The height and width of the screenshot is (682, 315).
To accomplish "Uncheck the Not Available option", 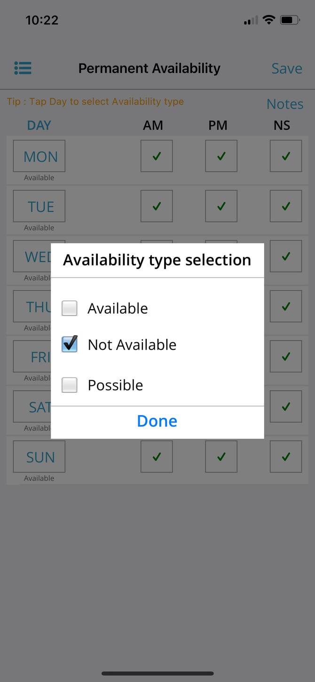I will [x=70, y=345].
